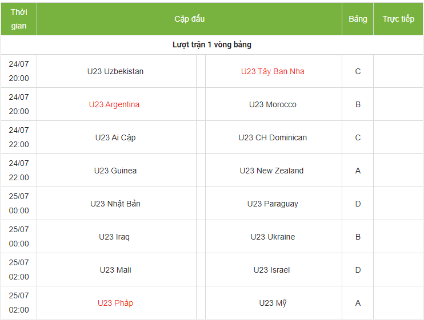Click the Trực tiếp column header
The height and width of the screenshot is (320, 424).
pyautogui.click(x=398, y=19)
